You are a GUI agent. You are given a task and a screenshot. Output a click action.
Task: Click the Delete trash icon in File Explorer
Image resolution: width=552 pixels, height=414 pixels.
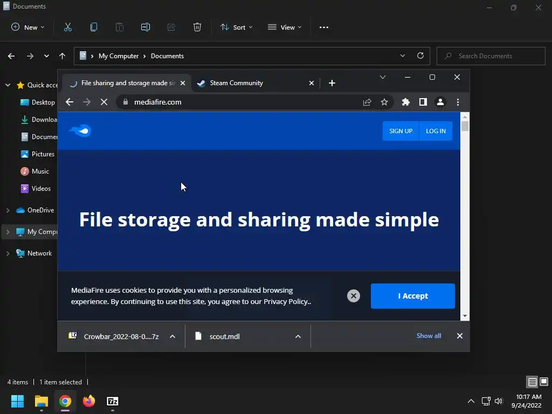197,27
